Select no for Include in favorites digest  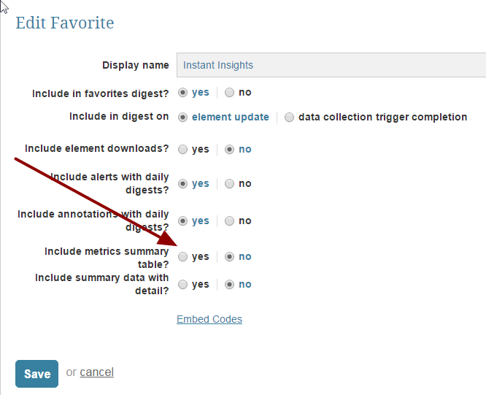pos(230,93)
